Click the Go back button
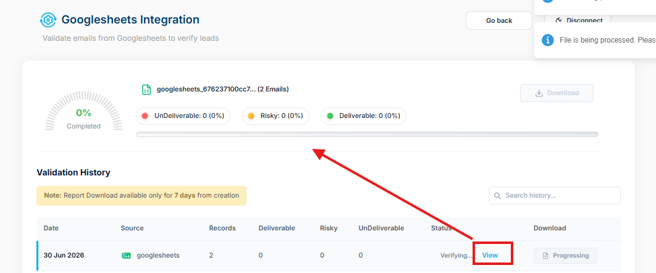The height and width of the screenshot is (273, 656). click(498, 20)
